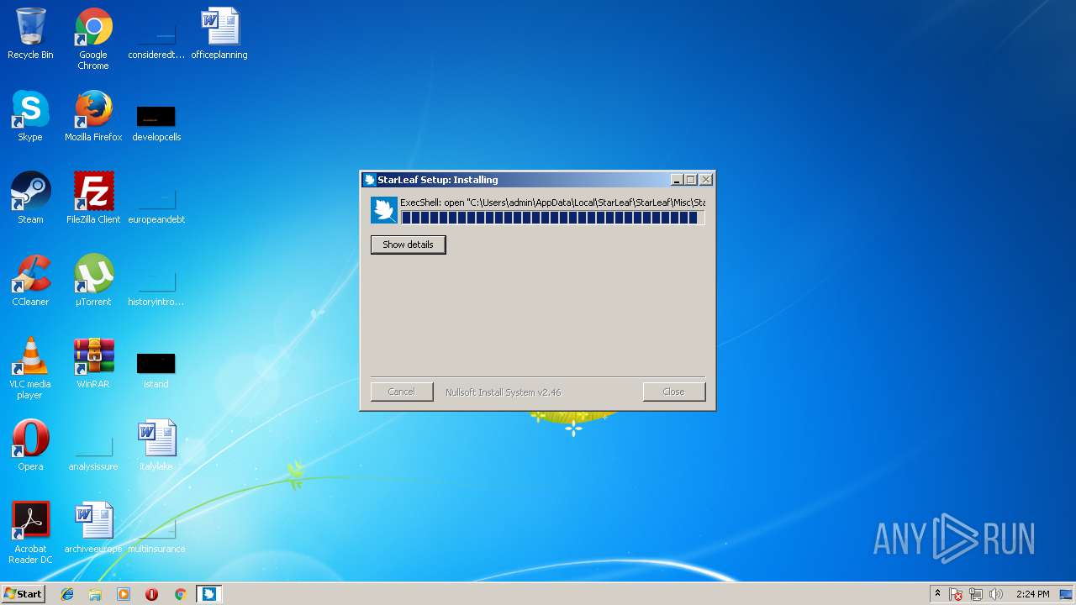Open network status tray icon
This screenshot has width=1076, height=605.
coord(976,594)
